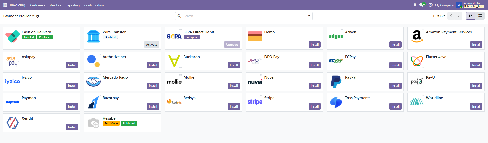Open the Customers menu
The image size is (488, 143).
click(x=37, y=5)
